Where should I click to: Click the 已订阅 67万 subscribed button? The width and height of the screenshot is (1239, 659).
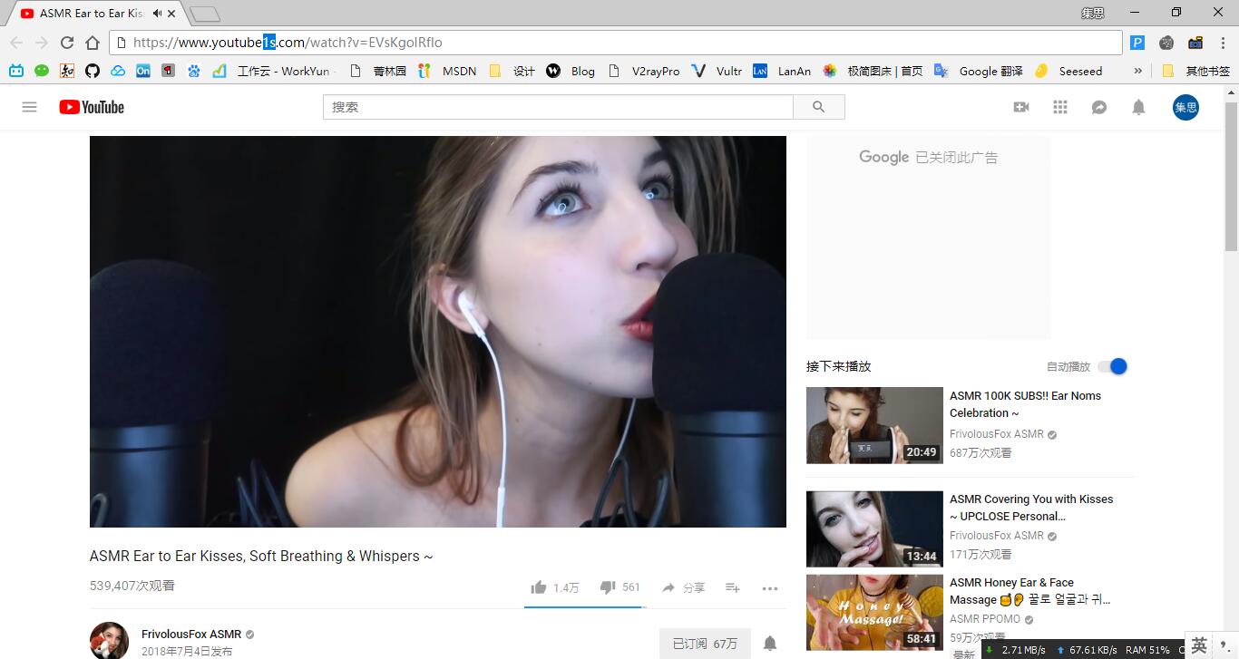click(x=705, y=644)
